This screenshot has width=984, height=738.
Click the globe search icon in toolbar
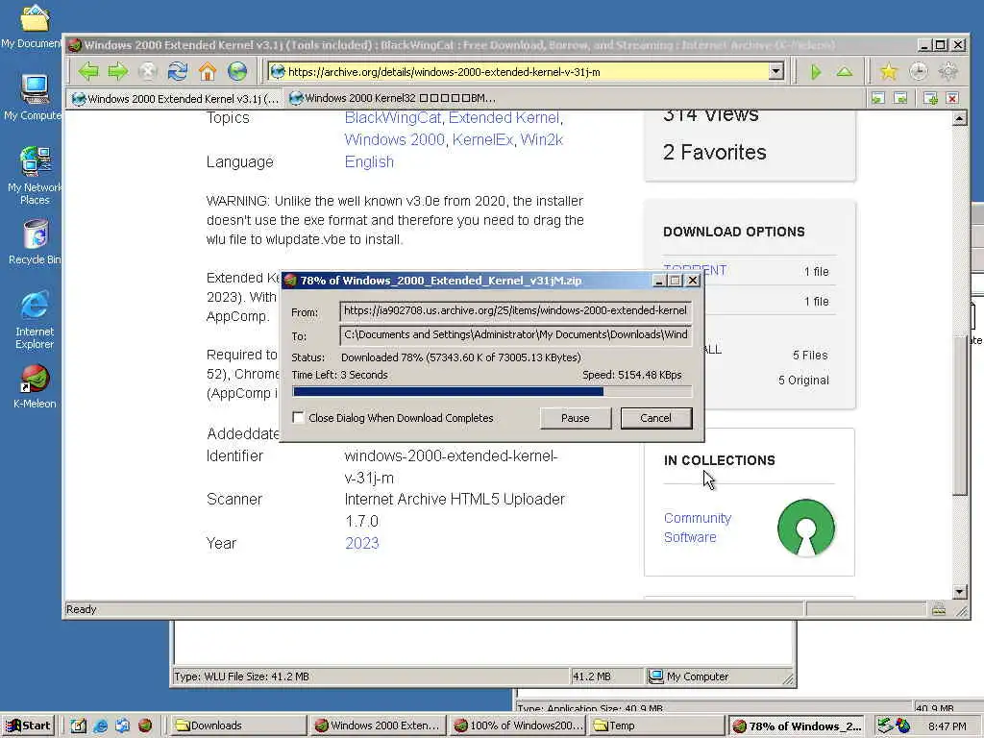pos(237,71)
